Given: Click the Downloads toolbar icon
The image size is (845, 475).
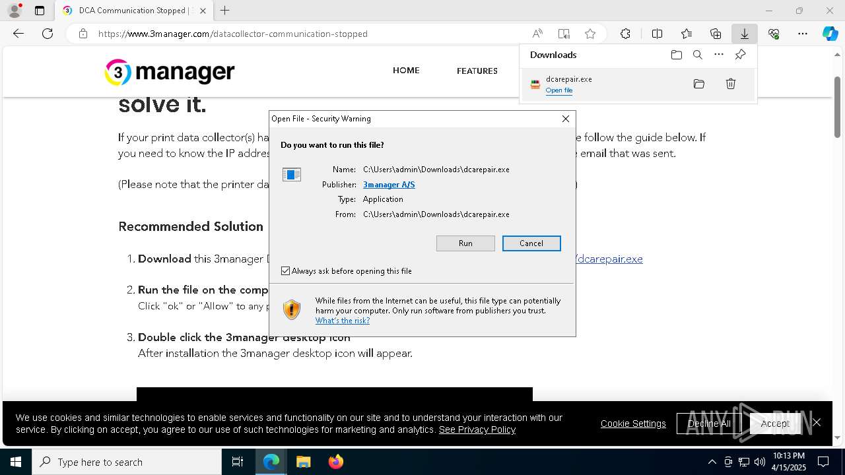Looking at the screenshot, I should point(744,34).
